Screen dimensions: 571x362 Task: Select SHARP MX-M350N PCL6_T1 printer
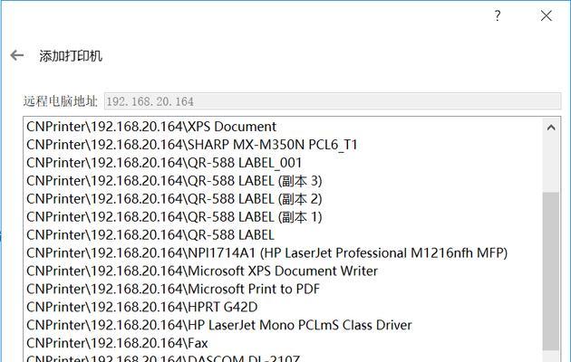(192, 145)
